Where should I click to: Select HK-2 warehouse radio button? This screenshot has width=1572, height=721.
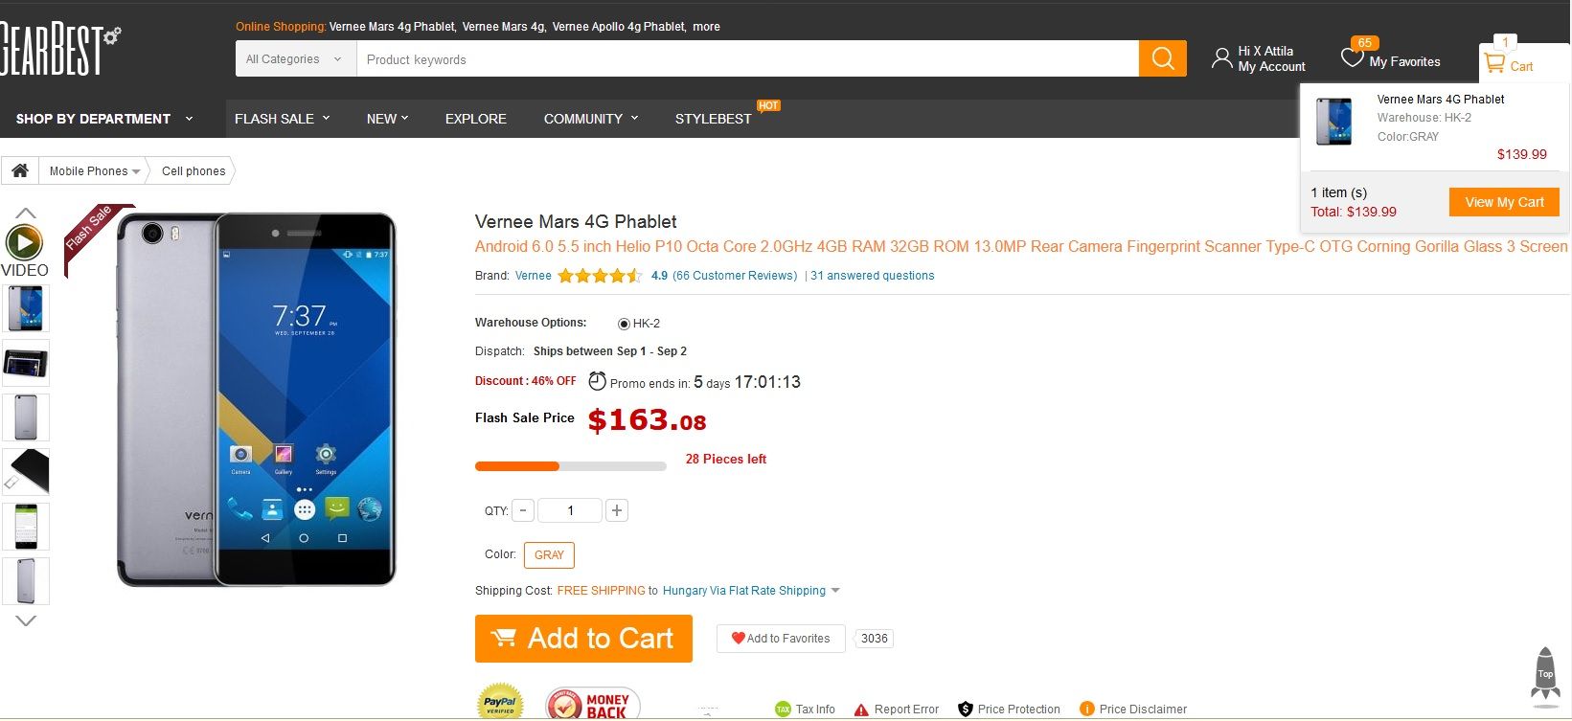tap(624, 324)
